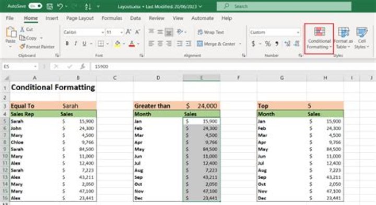
Task: Click the Increase Font Size icon
Action: pos(128,32)
